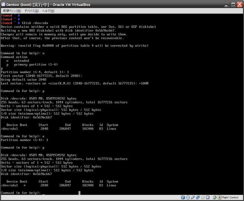Maximize the VirtualBox window
The height and width of the screenshot is (201, 244).
[233, 5]
